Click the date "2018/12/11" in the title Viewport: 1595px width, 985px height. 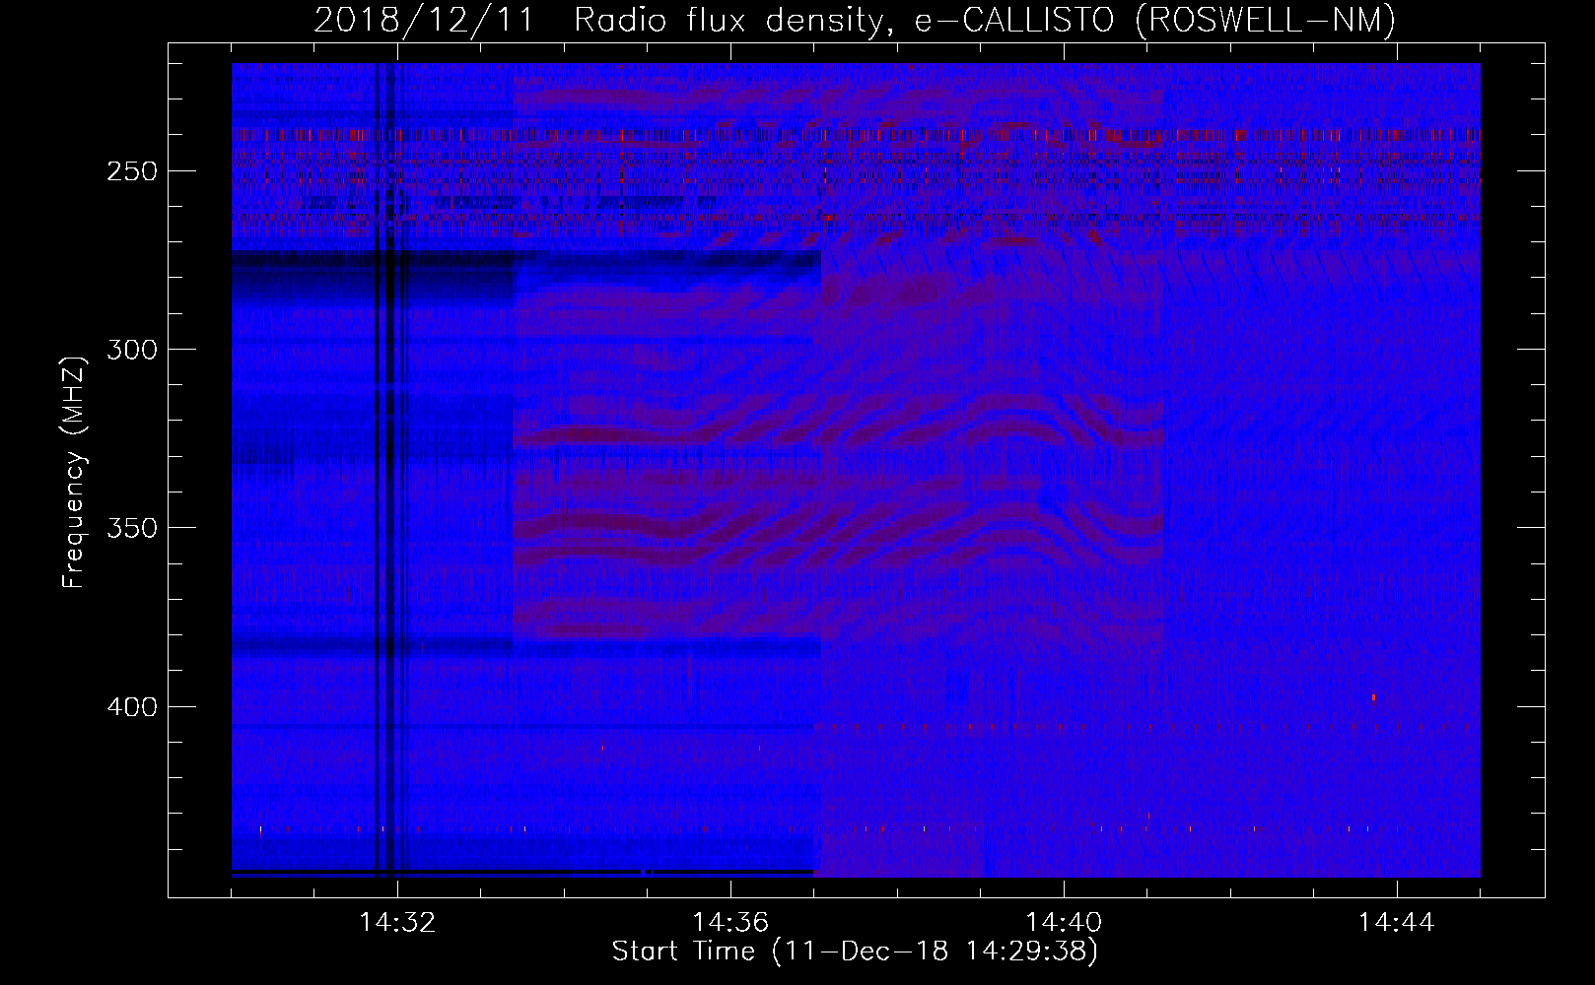coord(424,20)
